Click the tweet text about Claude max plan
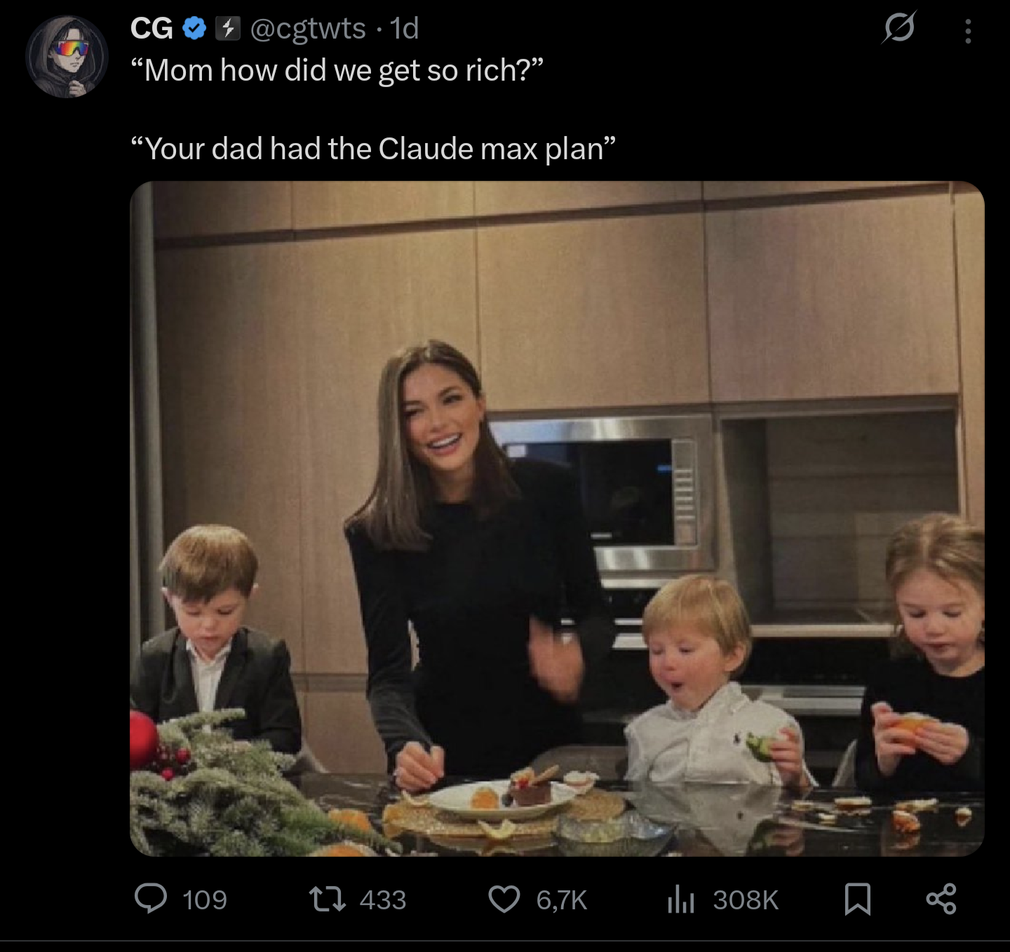The height and width of the screenshot is (952, 1010). pos(373,149)
